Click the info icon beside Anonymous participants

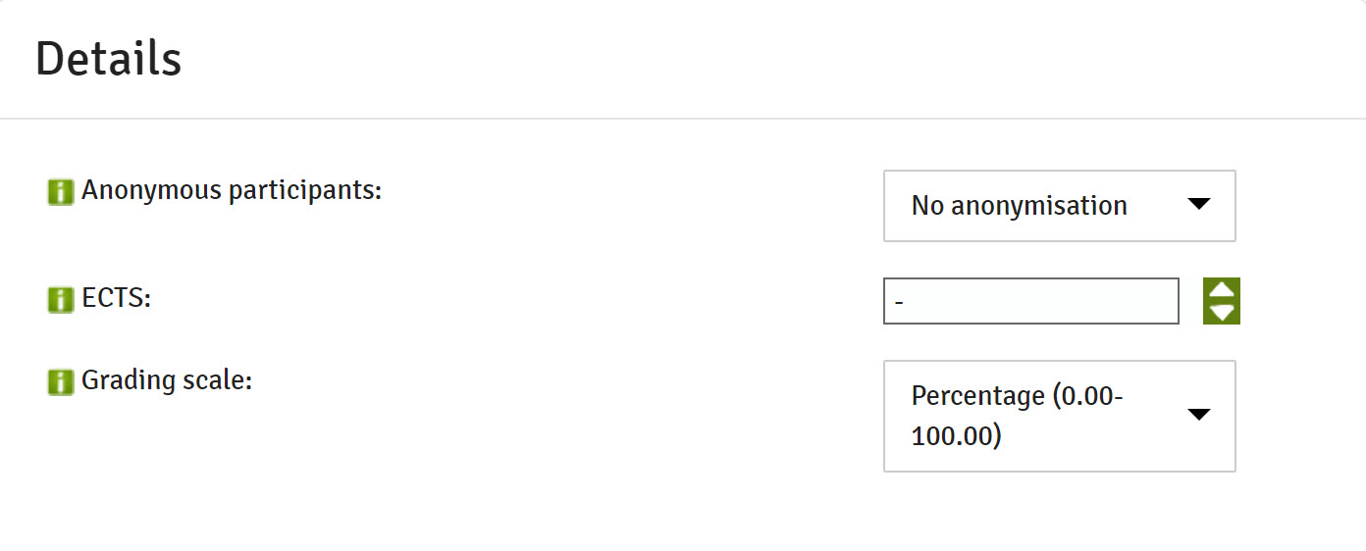pyautogui.click(x=61, y=192)
